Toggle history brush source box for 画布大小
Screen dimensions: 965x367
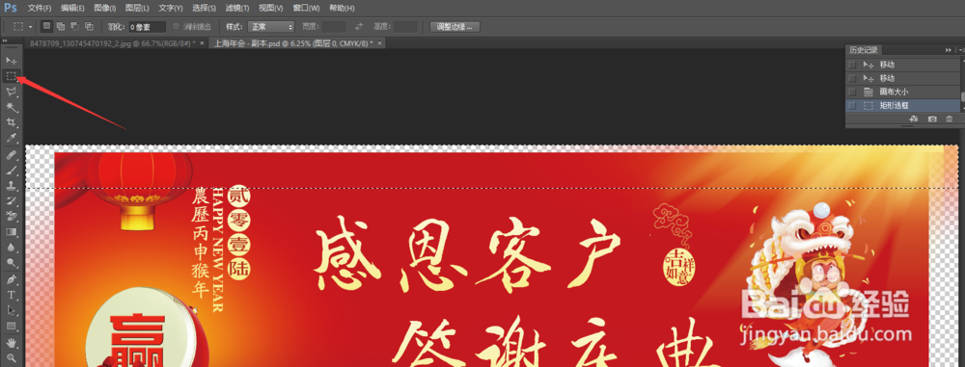852,92
